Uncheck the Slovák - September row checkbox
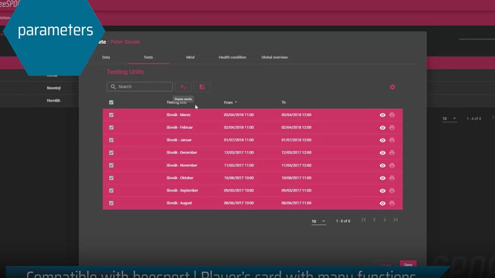 pyautogui.click(x=111, y=190)
